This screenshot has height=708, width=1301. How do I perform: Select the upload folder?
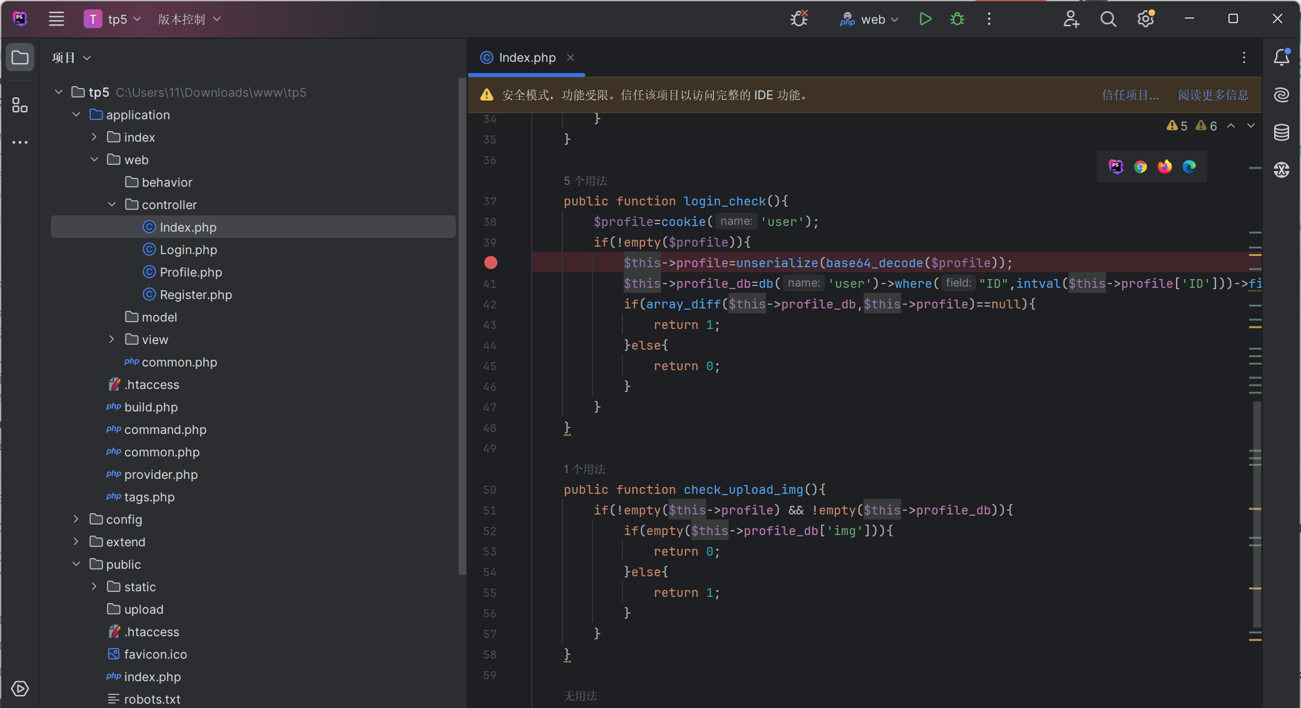point(253,609)
